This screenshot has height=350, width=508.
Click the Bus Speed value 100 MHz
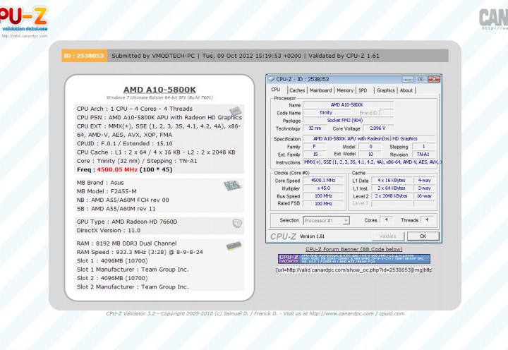(x=323, y=196)
